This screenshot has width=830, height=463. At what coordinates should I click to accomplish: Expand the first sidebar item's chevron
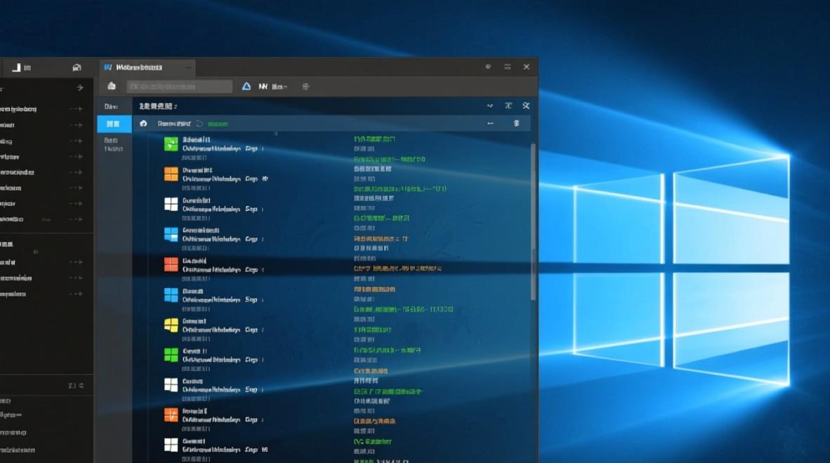coord(77,109)
